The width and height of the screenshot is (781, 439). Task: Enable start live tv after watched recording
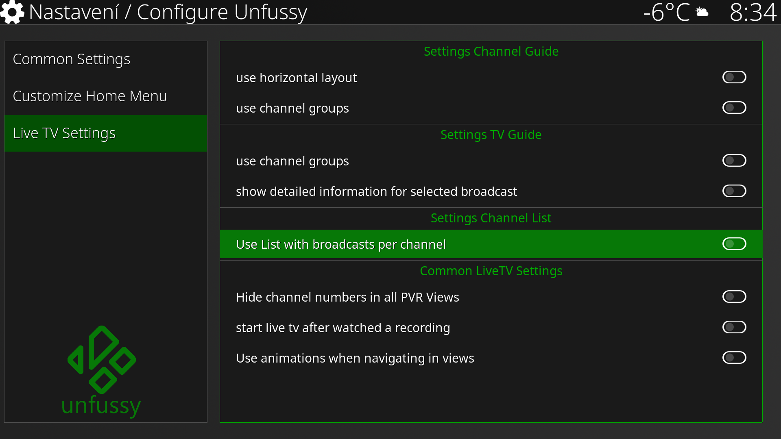[x=734, y=327]
